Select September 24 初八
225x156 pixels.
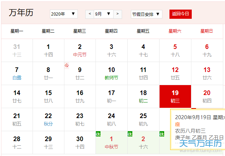[x=111, y=119]
